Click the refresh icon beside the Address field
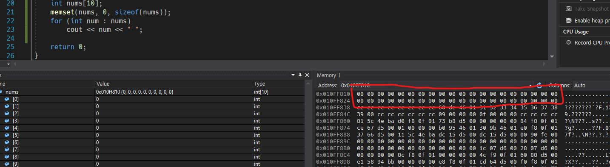The width and height of the screenshot is (610, 167). pos(539,85)
